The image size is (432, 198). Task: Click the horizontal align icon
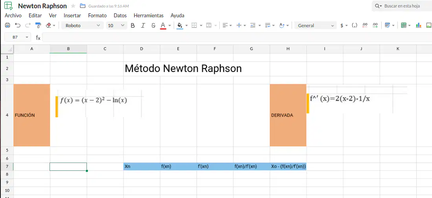coord(225,25)
